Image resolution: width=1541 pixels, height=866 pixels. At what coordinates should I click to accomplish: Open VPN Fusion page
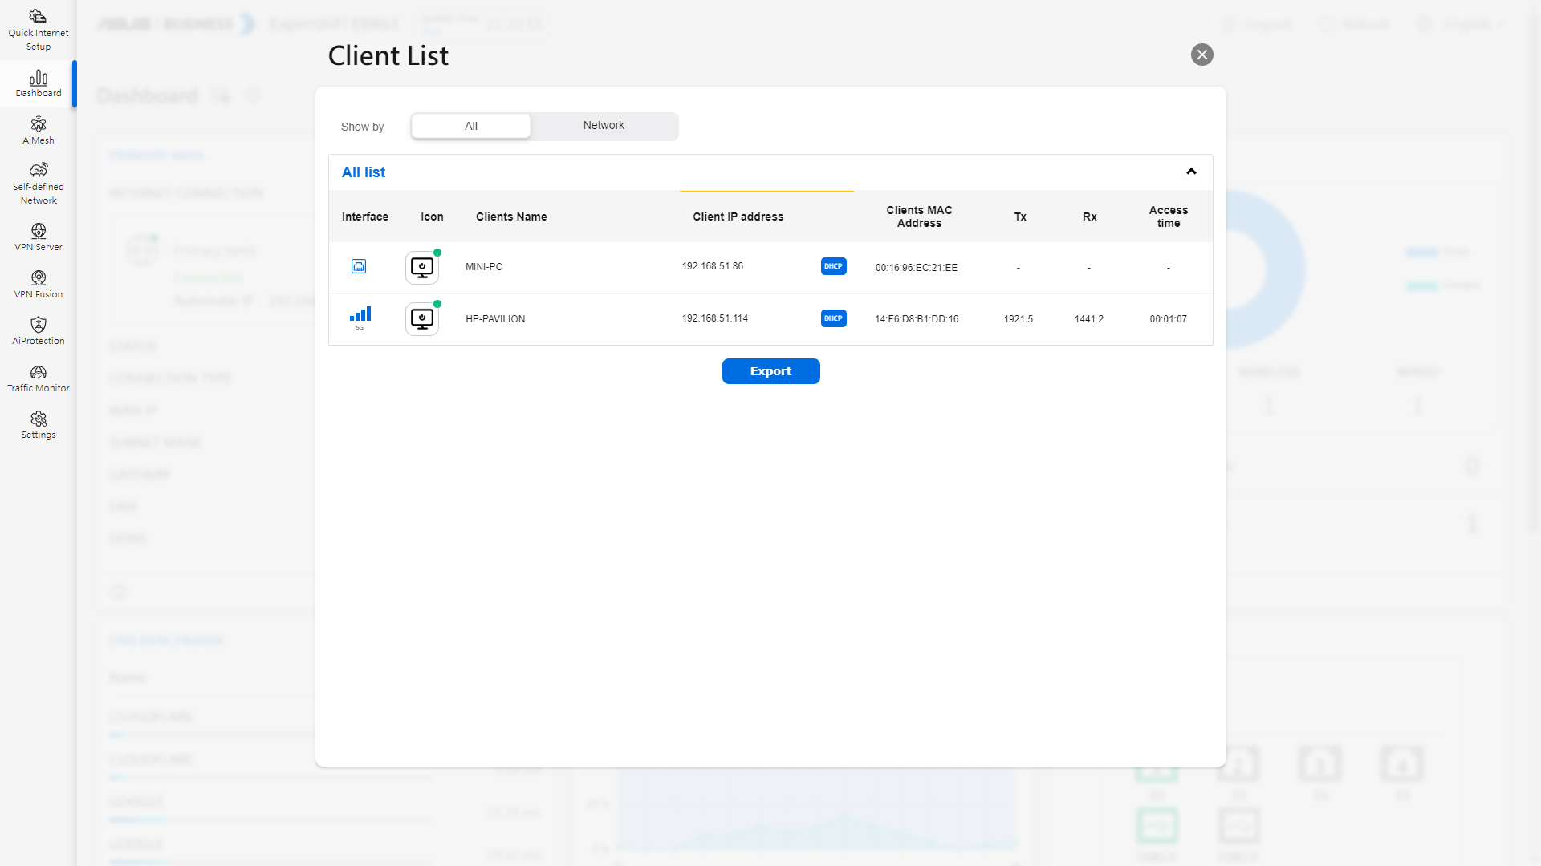click(38, 284)
